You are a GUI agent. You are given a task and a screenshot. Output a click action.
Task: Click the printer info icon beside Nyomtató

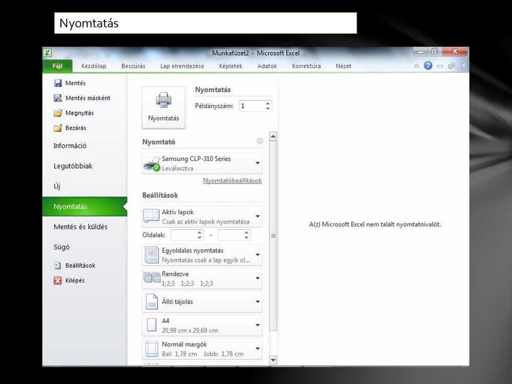(260, 141)
